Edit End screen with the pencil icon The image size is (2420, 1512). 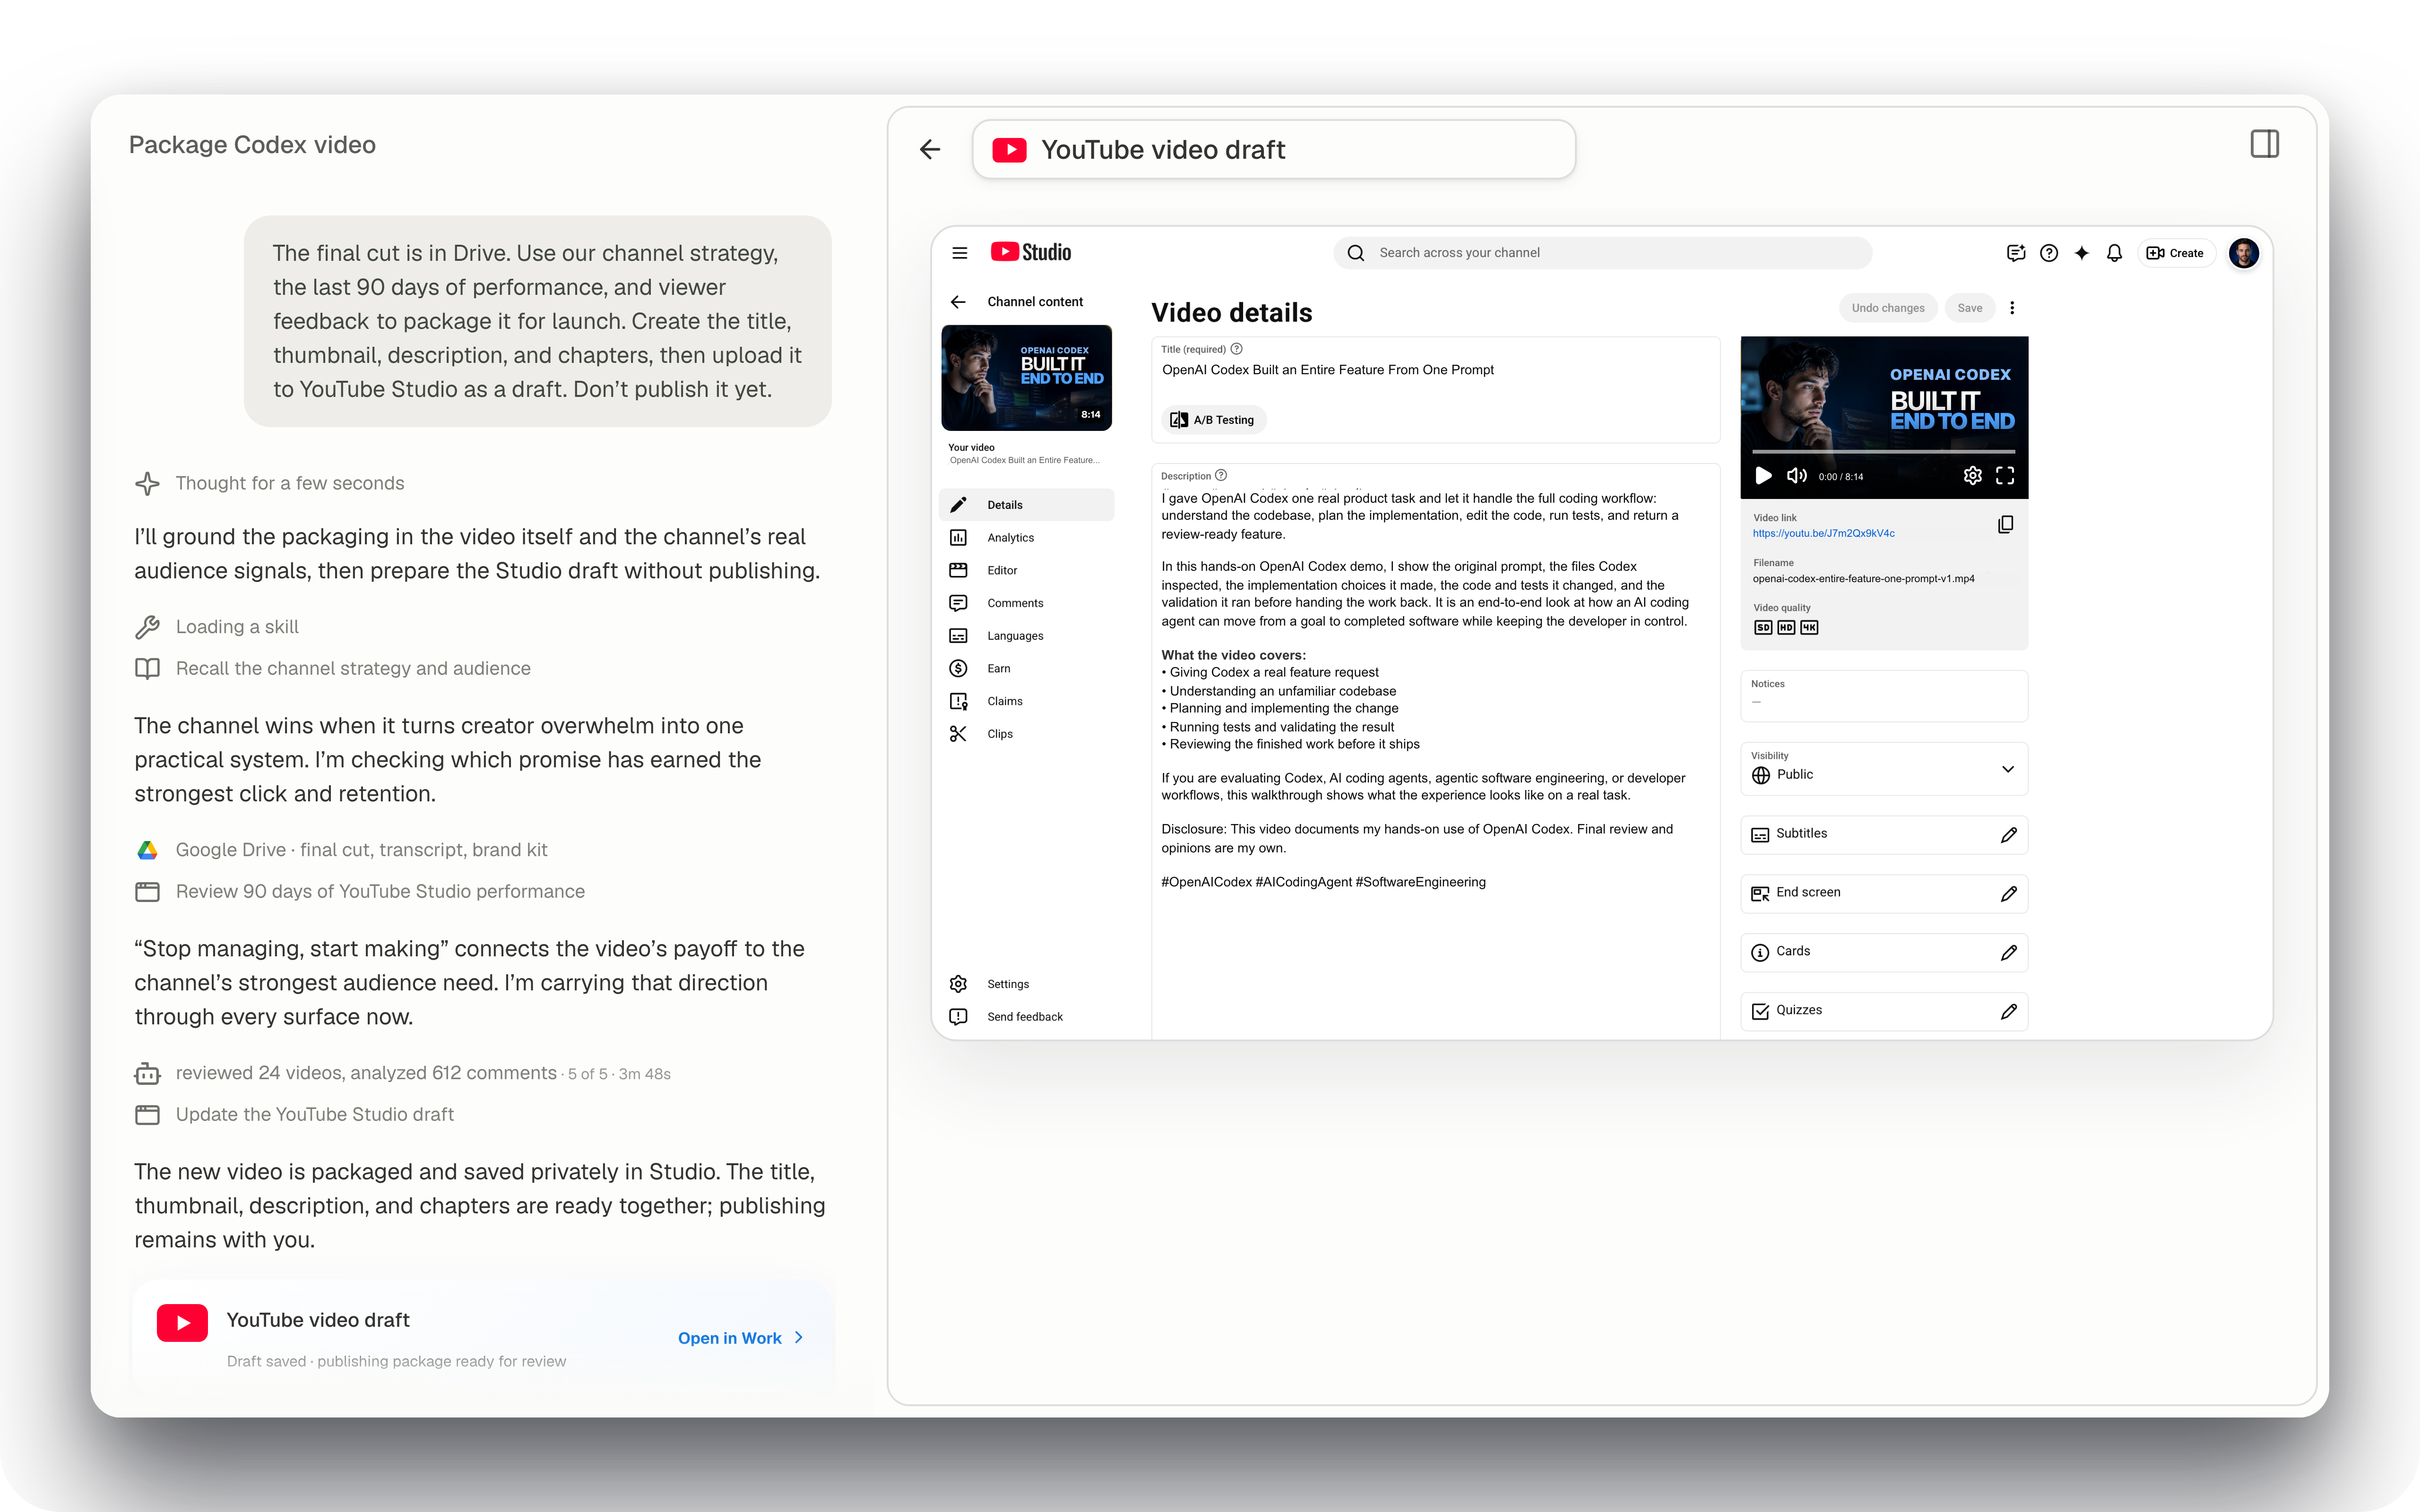tap(2008, 894)
